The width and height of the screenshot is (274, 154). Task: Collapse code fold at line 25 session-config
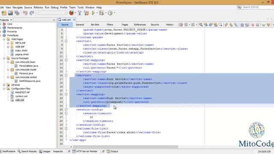66,110
